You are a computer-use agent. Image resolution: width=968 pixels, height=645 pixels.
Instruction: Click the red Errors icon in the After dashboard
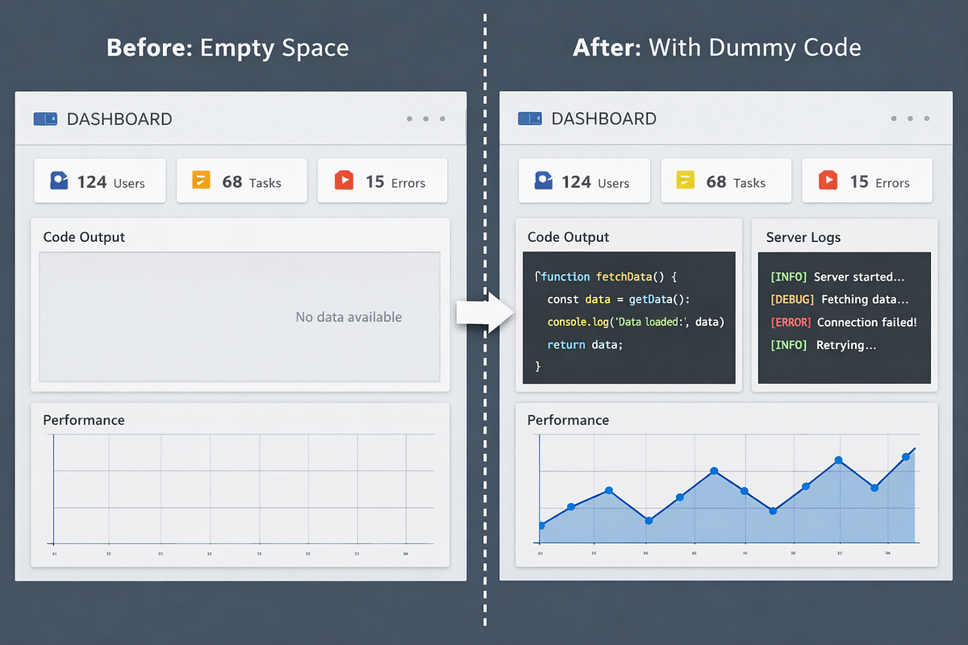[x=828, y=181]
